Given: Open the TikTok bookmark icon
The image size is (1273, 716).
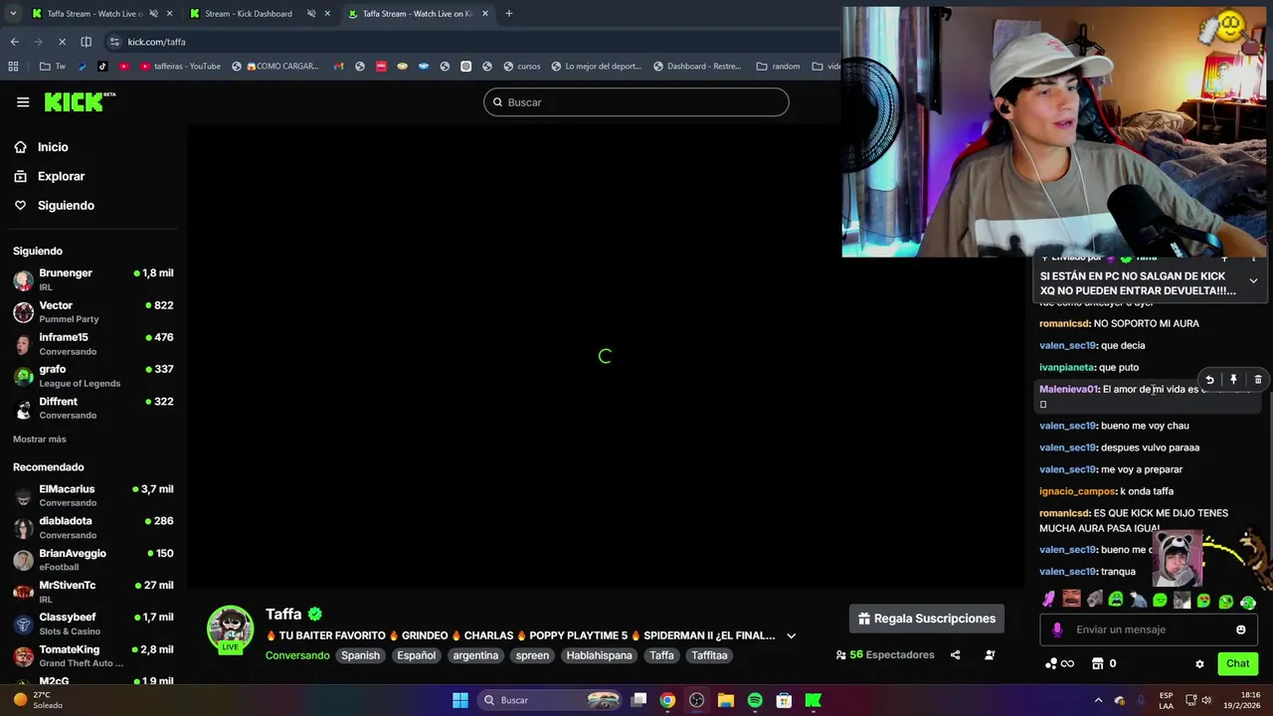Looking at the screenshot, I should [x=102, y=67].
